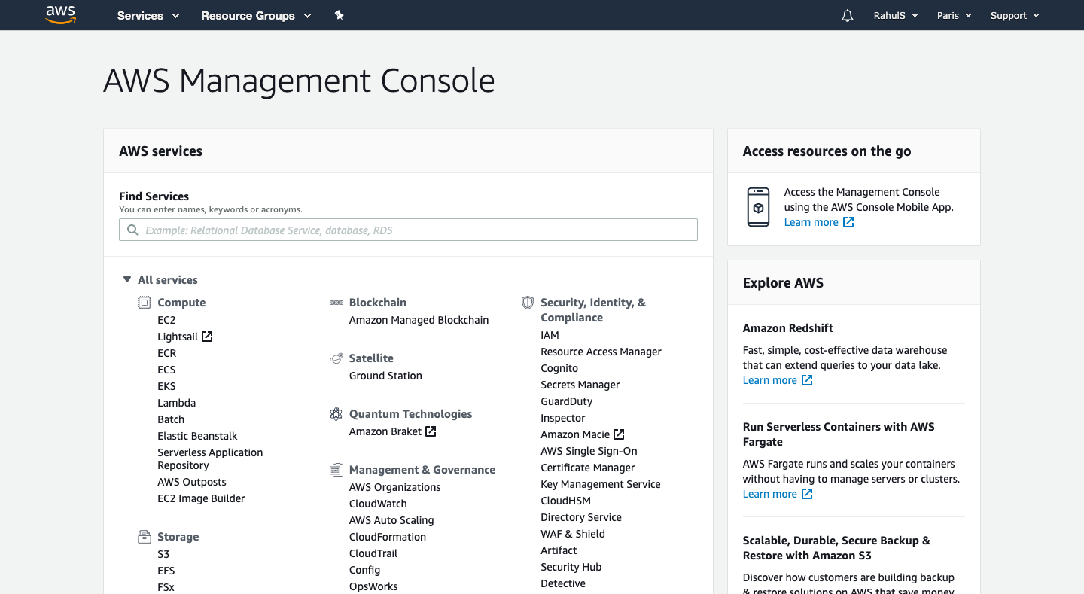The height and width of the screenshot is (594, 1084).
Task: Open the EC2 service link
Action: (166, 319)
